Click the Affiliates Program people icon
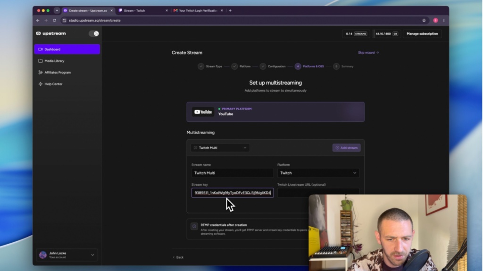 [41, 72]
